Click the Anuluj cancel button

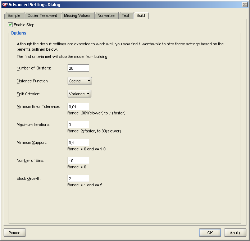pos(235,233)
